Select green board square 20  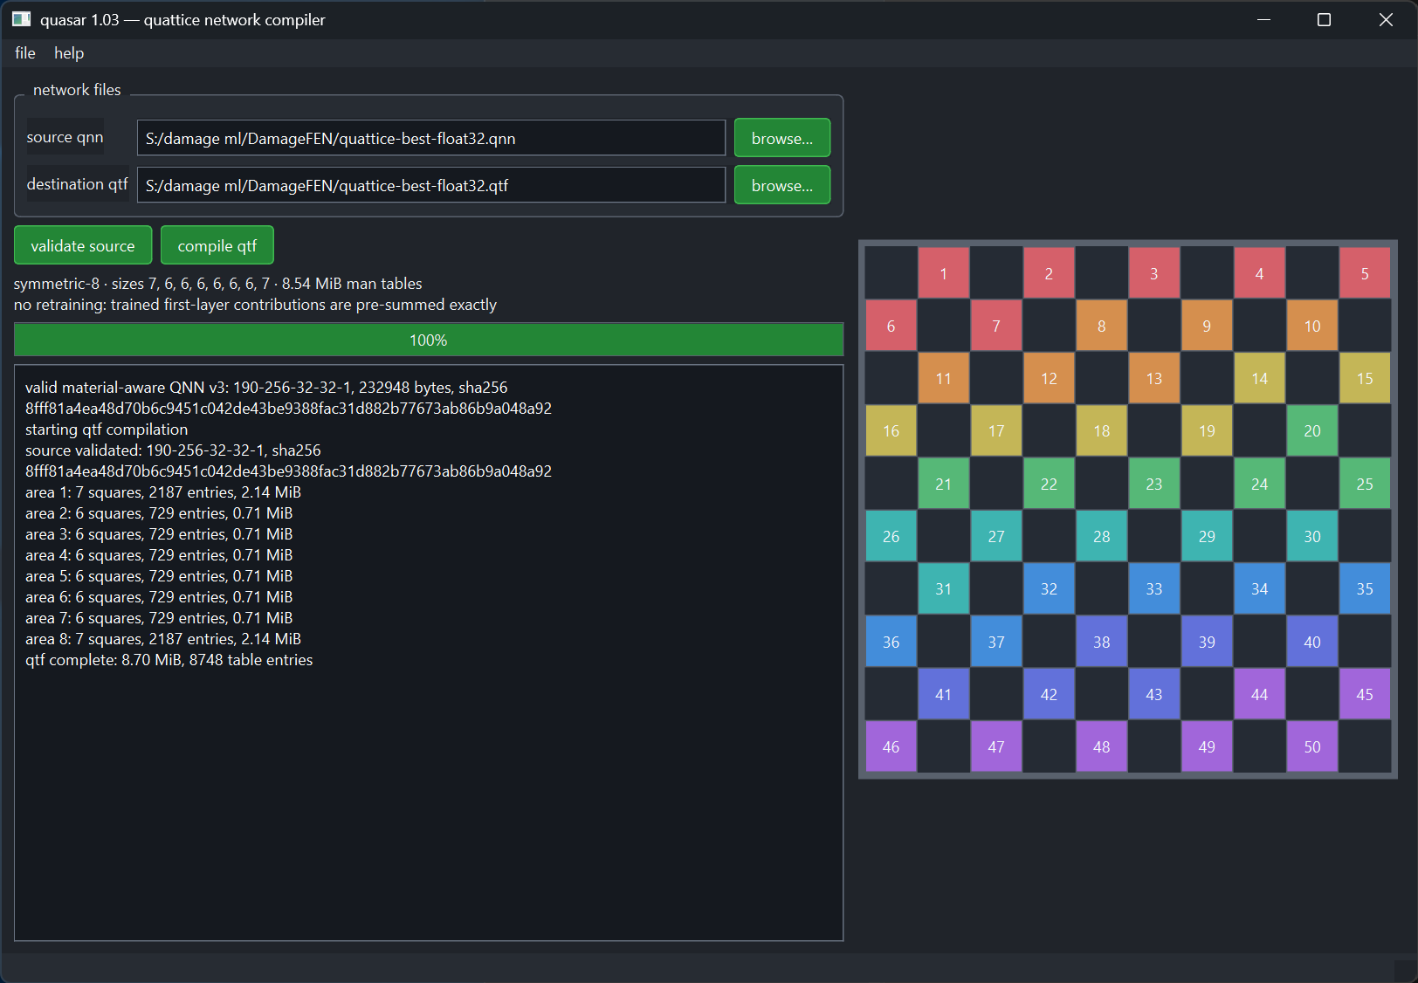click(1312, 430)
